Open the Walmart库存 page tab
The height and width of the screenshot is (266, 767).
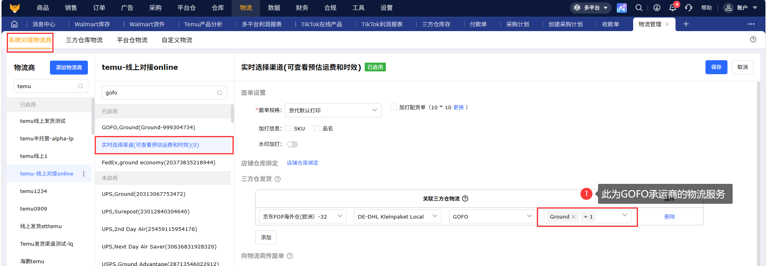92,24
